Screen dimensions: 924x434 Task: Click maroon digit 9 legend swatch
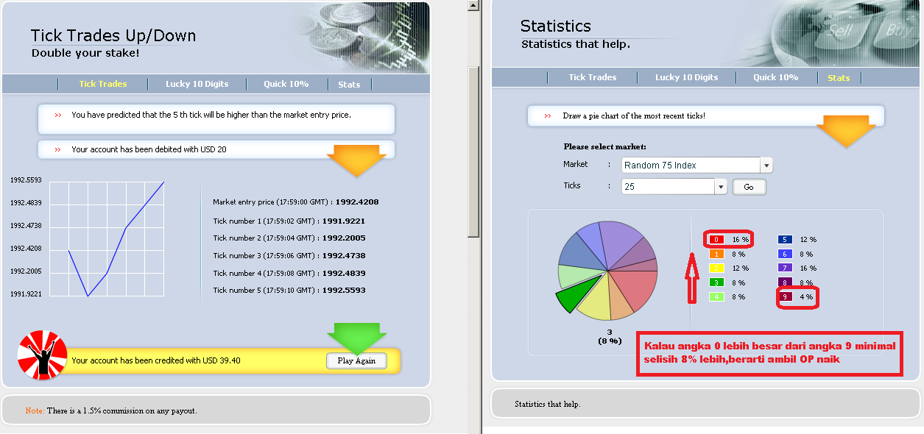786,297
